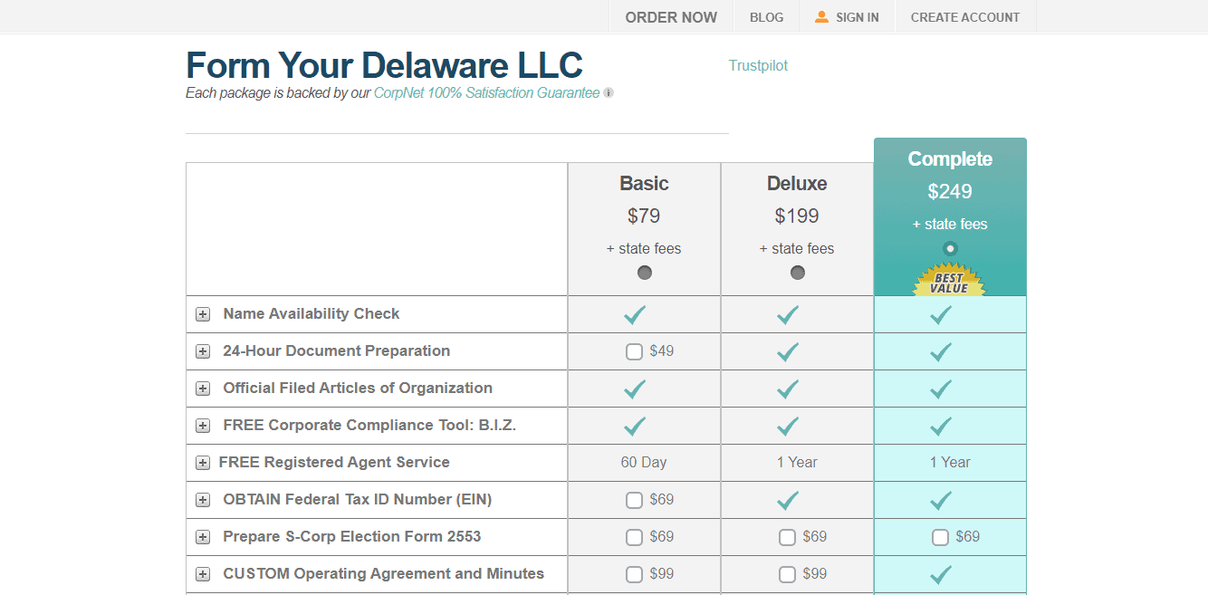
Task: Click the Best Value badge on Complete
Action: coord(949,280)
